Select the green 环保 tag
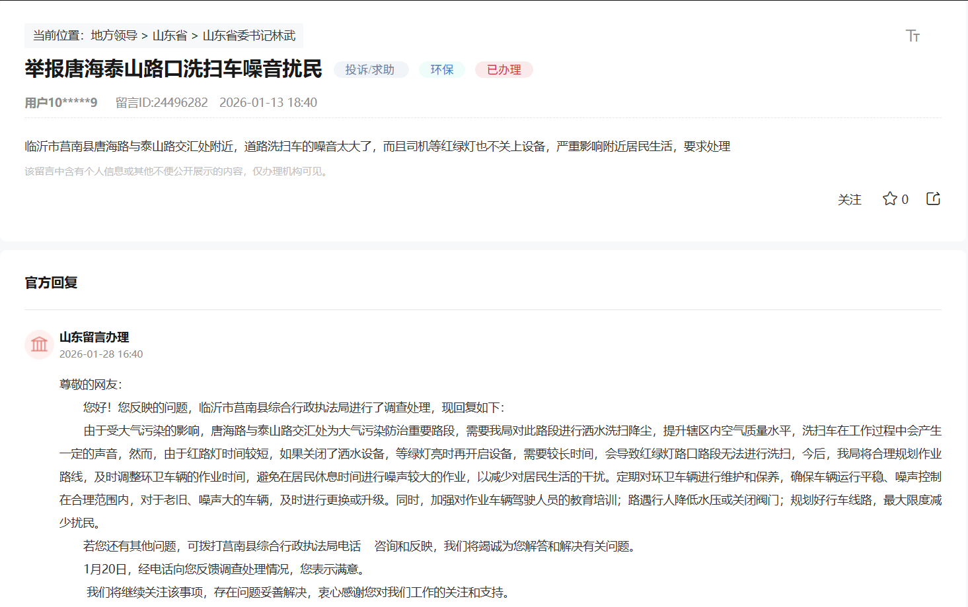 (x=441, y=69)
